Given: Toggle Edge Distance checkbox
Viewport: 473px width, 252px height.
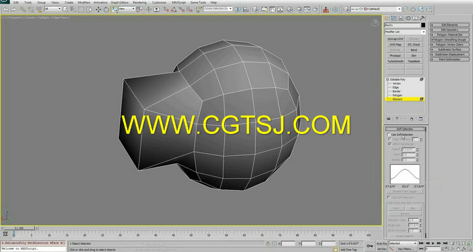Looking at the screenshot, I should click(390, 139).
